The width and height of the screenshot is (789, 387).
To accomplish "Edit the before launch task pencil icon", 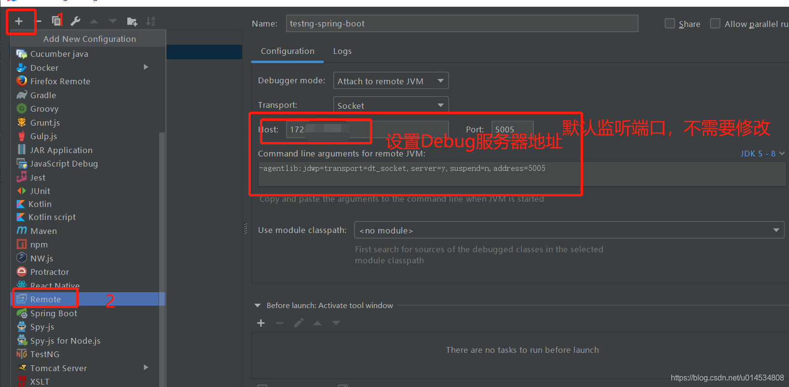I will pyautogui.click(x=299, y=323).
